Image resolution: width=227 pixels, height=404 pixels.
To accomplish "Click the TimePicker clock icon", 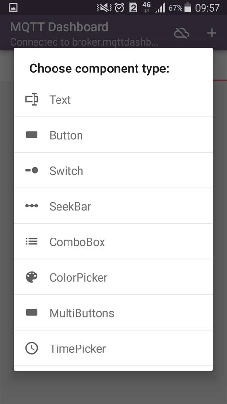I will pyautogui.click(x=32, y=348).
